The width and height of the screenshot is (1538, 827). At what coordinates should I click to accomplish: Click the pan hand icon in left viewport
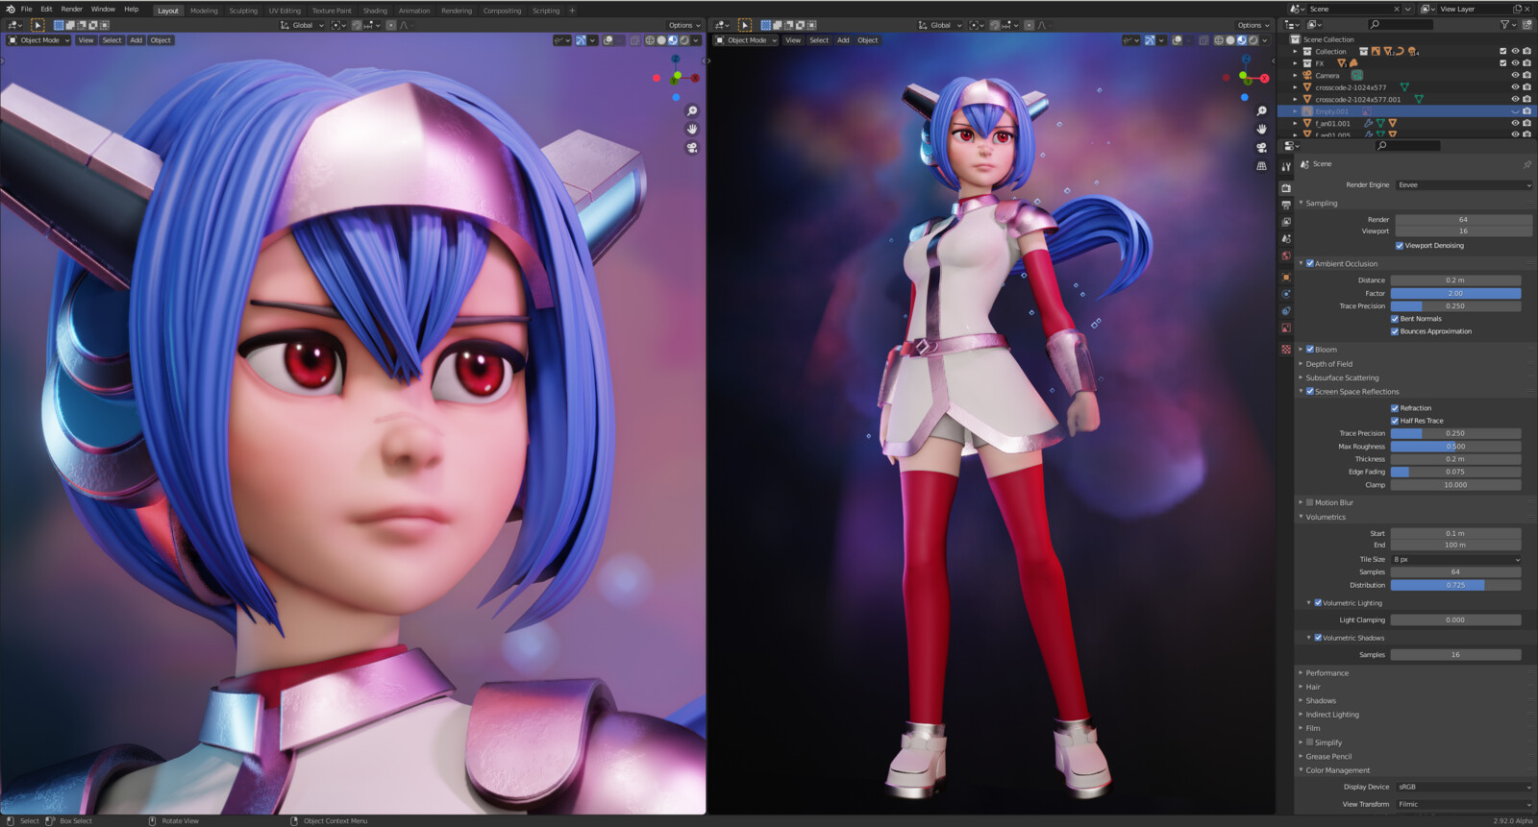691,130
